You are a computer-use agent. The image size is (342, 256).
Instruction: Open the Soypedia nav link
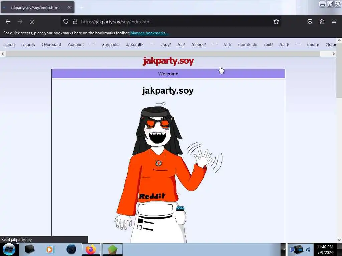[110, 44]
